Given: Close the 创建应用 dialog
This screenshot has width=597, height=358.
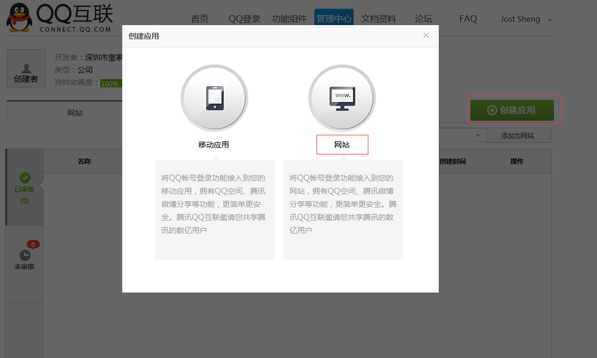Looking at the screenshot, I should (x=426, y=35).
